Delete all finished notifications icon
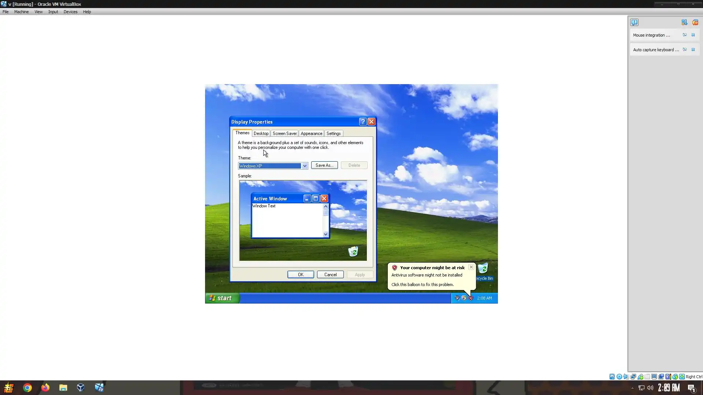Image resolution: width=703 pixels, height=395 pixels. tap(695, 22)
